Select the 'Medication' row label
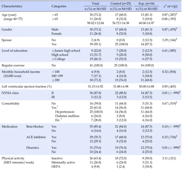182x169 pixels. (10, 126)
